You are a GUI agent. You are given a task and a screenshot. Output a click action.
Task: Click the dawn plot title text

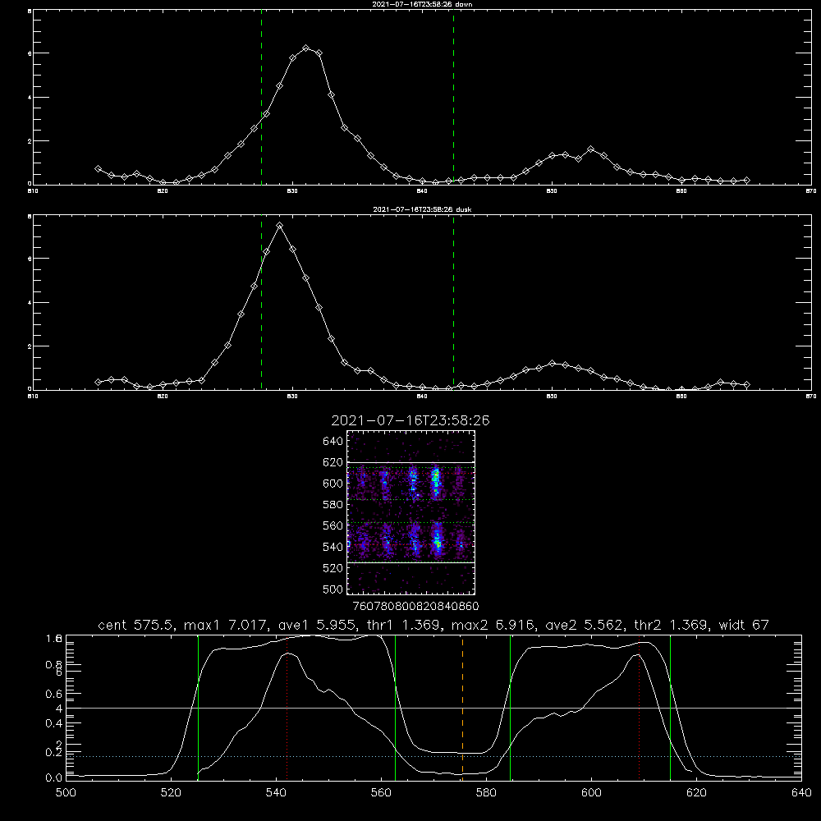(422, 4)
